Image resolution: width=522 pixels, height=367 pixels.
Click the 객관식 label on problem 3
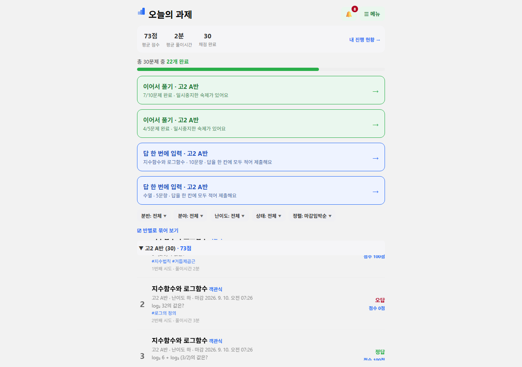216,341
